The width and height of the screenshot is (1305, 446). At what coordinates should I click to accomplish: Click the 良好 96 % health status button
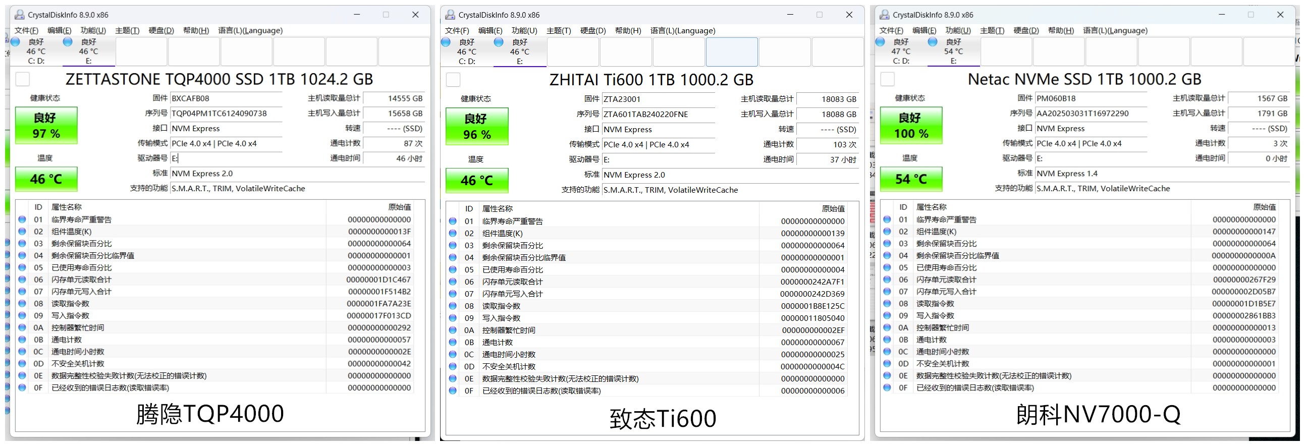pyautogui.click(x=477, y=126)
